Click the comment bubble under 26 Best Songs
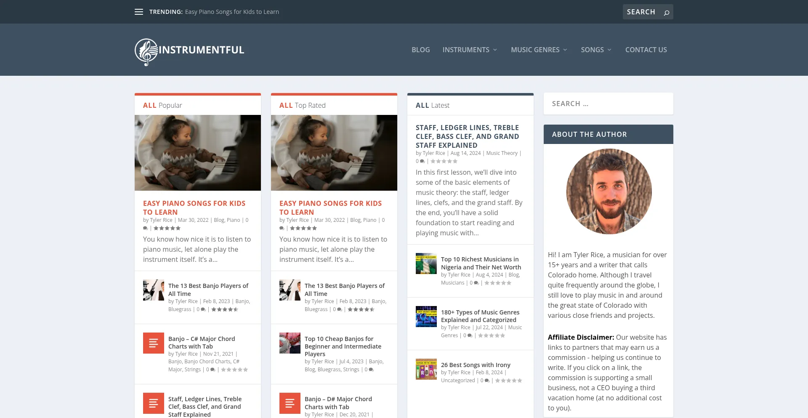Image resolution: width=808 pixels, height=418 pixels. coord(487,381)
